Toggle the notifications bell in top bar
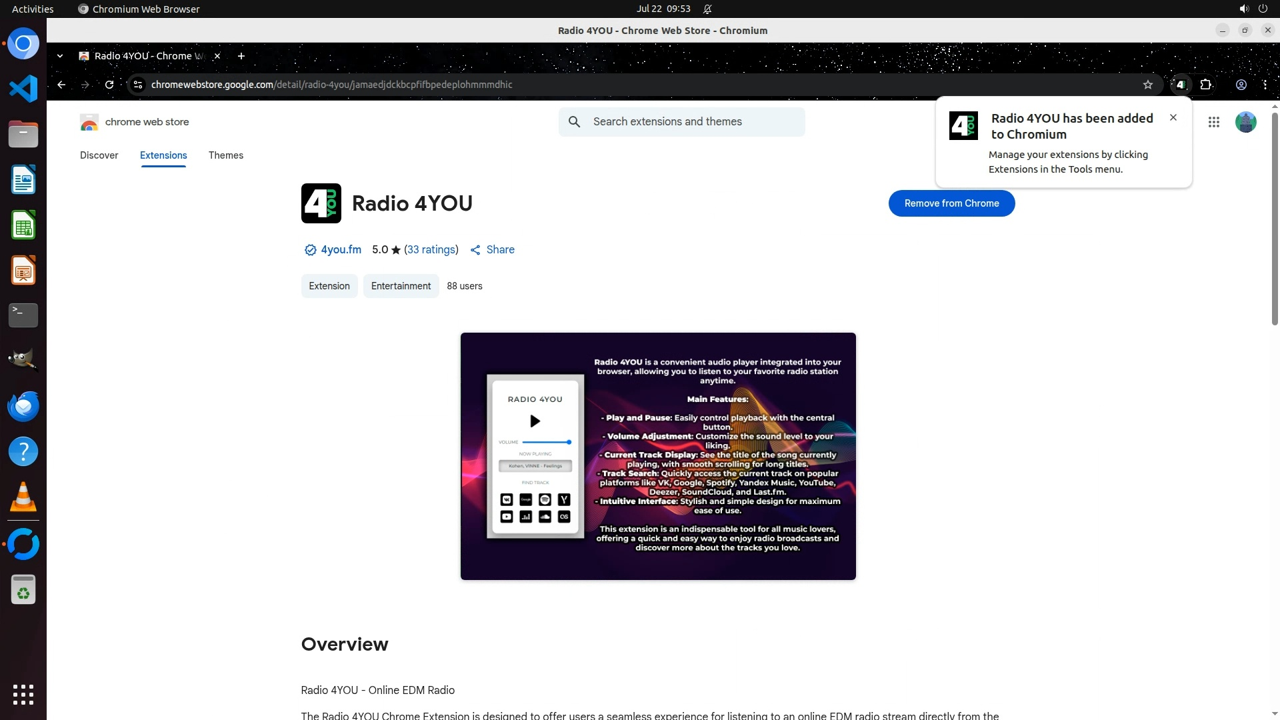 tap(707, 9)
